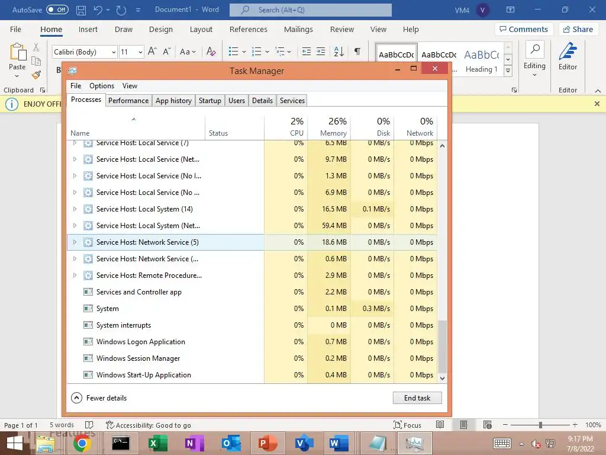Toggle Show paragraph marks
The image size is (606, 455).
point(357,52)
